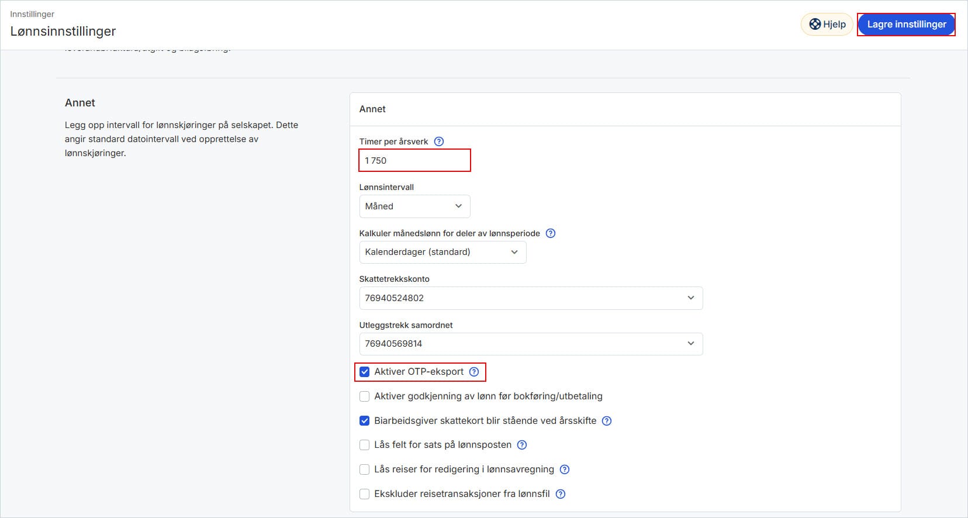The width and height of the screenshot is (968, 518).
Task: Focus the Timer per årsverk input field
Action: coord(414,160)
